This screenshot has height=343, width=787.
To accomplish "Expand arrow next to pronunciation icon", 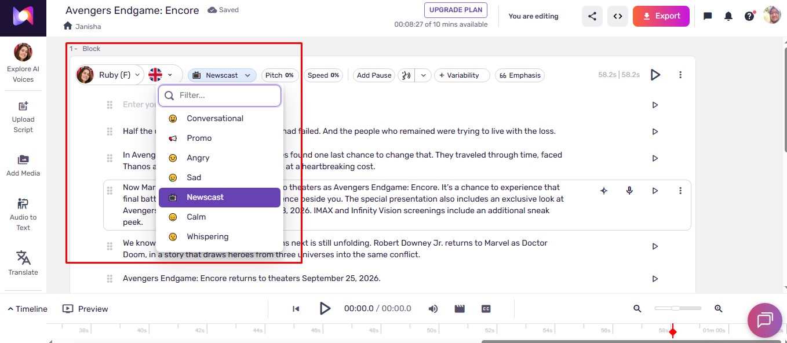I will (424, 75).
